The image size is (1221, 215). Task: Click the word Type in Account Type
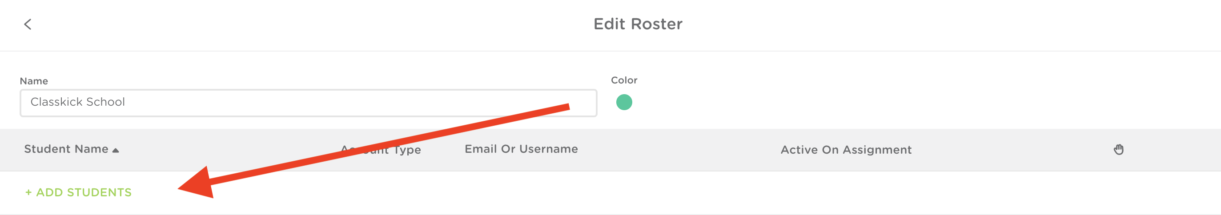[x=407, y=150]
